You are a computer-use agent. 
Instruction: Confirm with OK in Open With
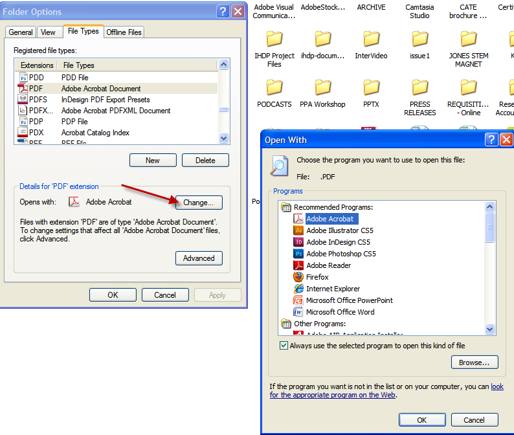click(x=422, y=420)
